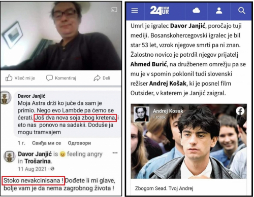Open the selfie photo of man in hat

(61, 36)
